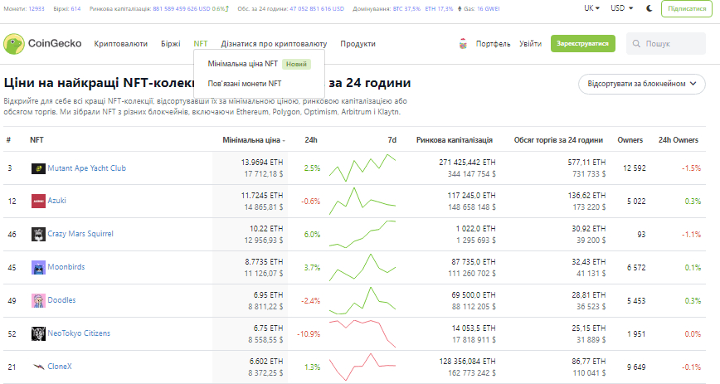The height and width of the screenshot is (384, 720).
Task: Open Mutant Ape Yacht Club link
Action: point(87,168)
